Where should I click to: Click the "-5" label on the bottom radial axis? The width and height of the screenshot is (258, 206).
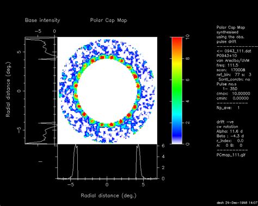(x=71, y=185)
